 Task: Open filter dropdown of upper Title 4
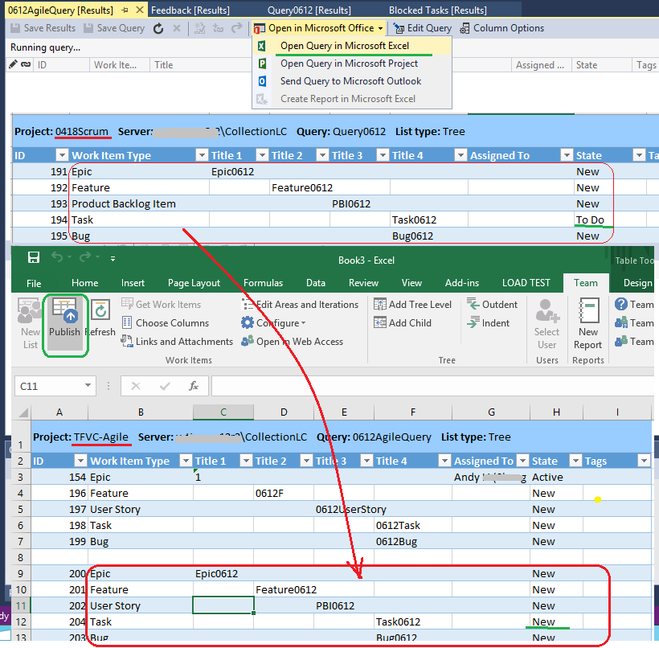tap(460, 156)
